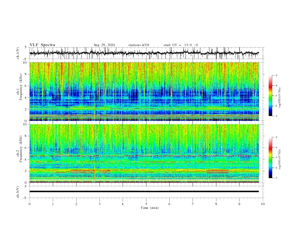The width and height of the screenshot is (296, 229).
Task: Click the ch.2 "Frequency (kHz)" axis label
Action: (x=21, y=149)
